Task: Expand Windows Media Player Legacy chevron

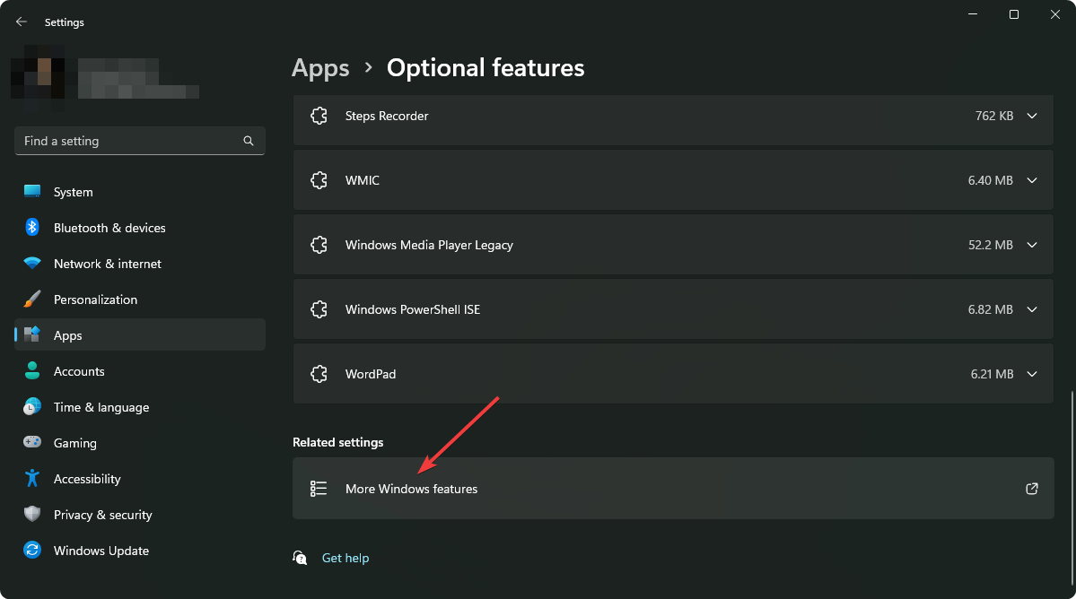Action: pos(1031,245)
